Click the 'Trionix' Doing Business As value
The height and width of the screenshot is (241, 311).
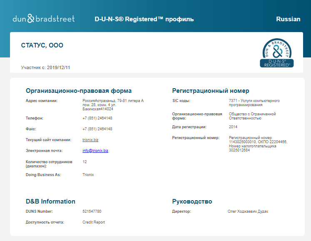88,175
